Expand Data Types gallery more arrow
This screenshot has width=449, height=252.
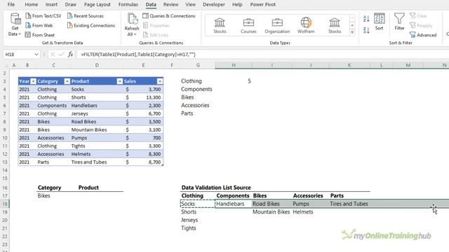pos(352,32)
